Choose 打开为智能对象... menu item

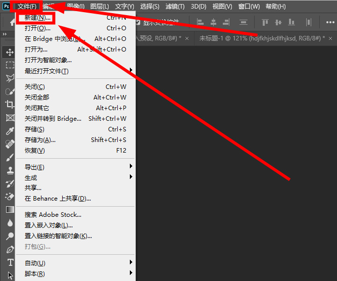point(75,60)
